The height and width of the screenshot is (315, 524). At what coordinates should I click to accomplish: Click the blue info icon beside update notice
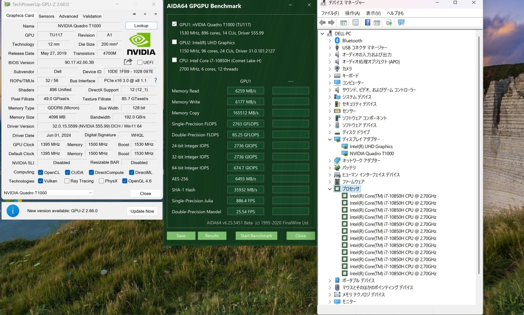click(x=13, y=211)
